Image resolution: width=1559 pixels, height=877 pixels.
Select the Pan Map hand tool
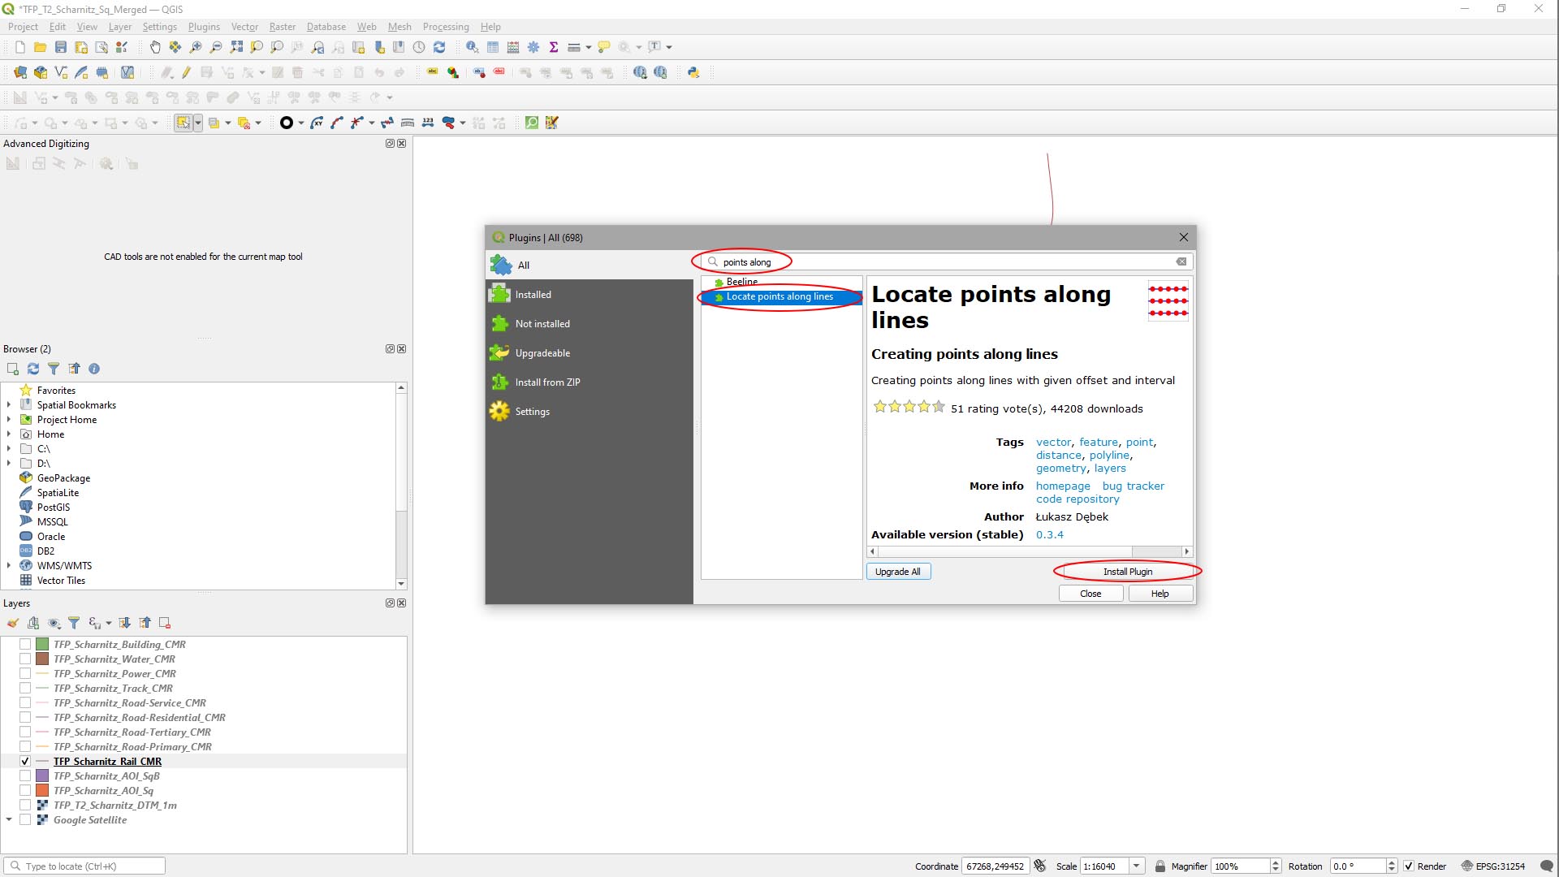(x=155, y=47)
